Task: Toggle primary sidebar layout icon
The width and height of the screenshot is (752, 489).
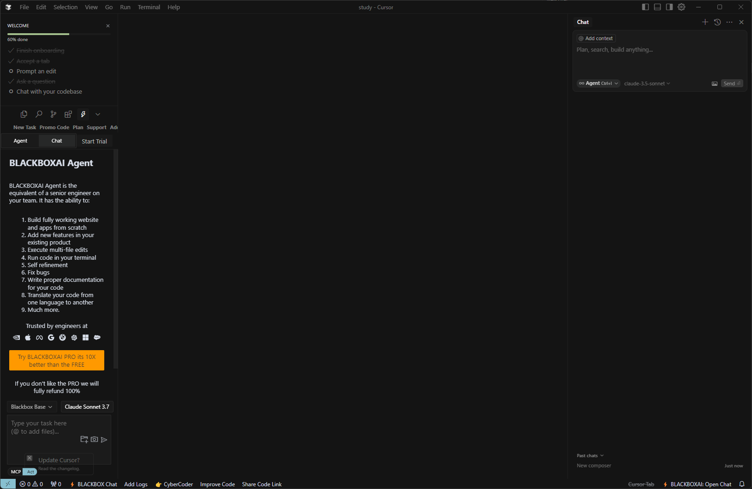Action: coord(645,7)
